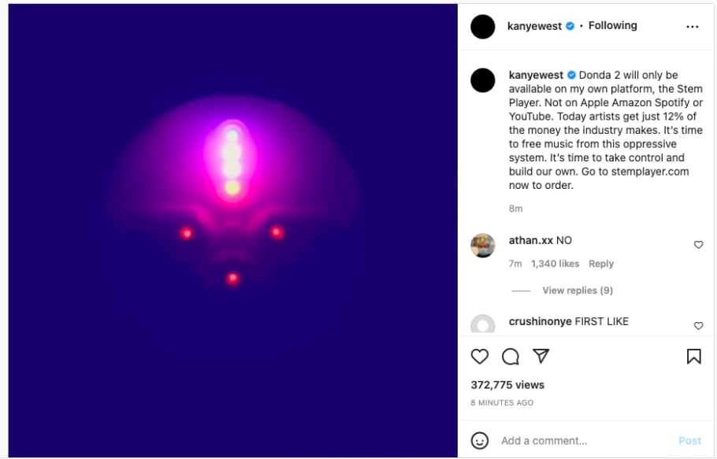Share post with paper plane icon
Image resolution: width=717 pixels, height=459 pixels.
[541, 357]
